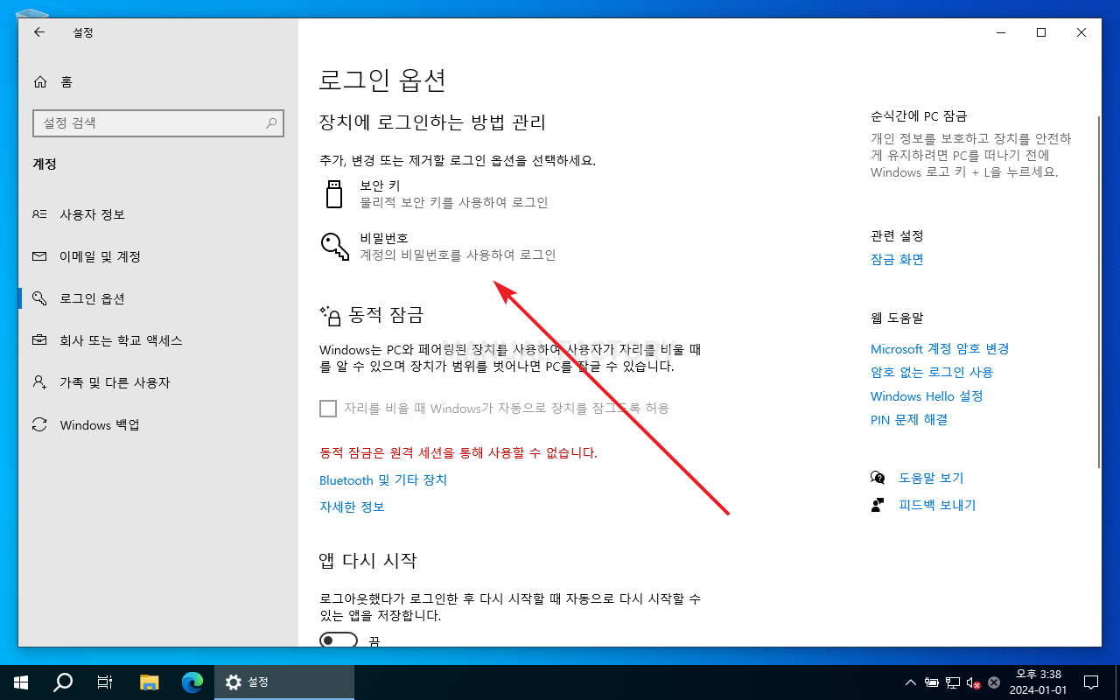Click the password key icon
The height and width of the screenshot is (700, 1120).
tap(333, 247)
